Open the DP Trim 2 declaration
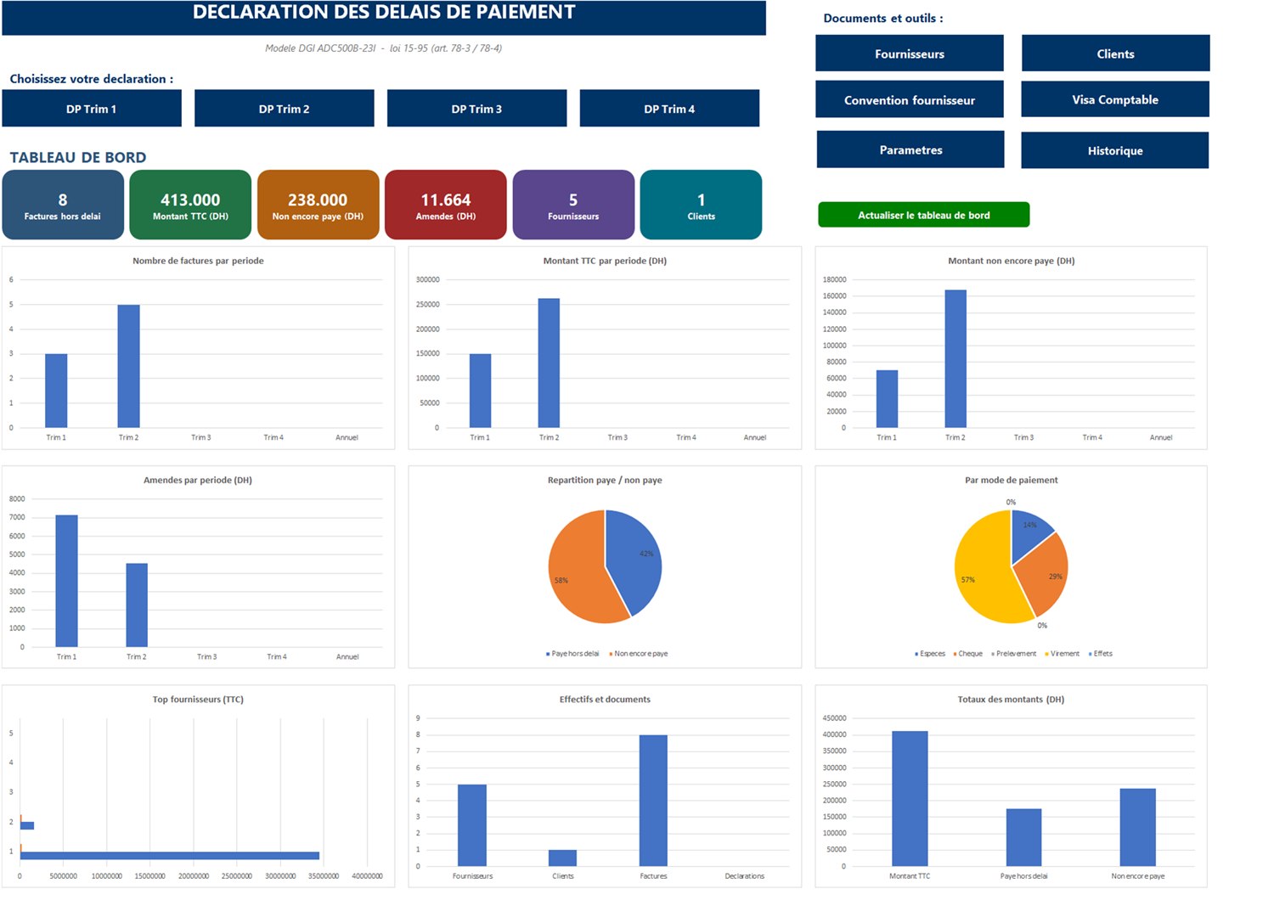1274x917 pixels. point(285,109)
